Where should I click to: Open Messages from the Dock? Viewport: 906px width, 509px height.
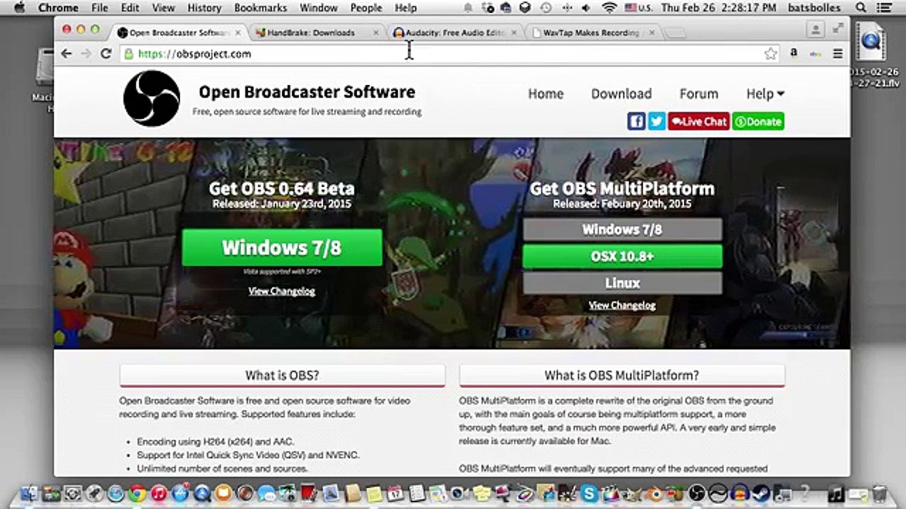pos(267,493)
